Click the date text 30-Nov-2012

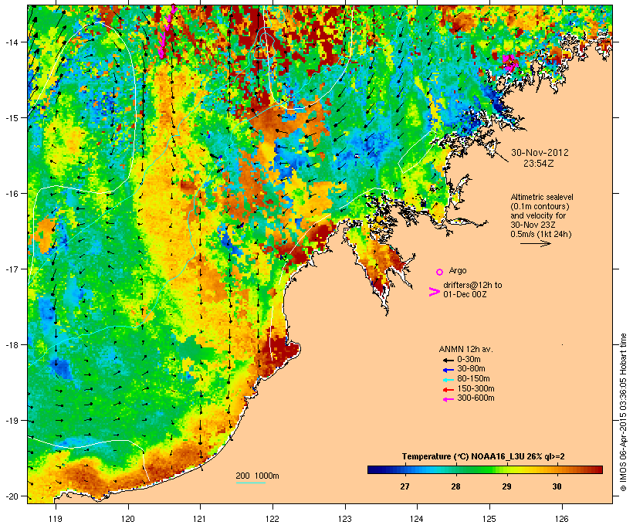[540, 153]
